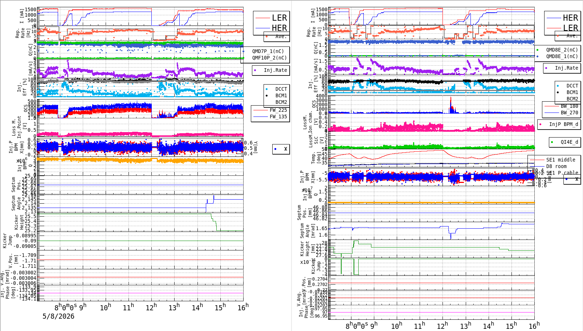Click the 1.65 tick on right Septum Angle axis
The image size is (583, 331).
pyautogui.click(x=322, y=228)
